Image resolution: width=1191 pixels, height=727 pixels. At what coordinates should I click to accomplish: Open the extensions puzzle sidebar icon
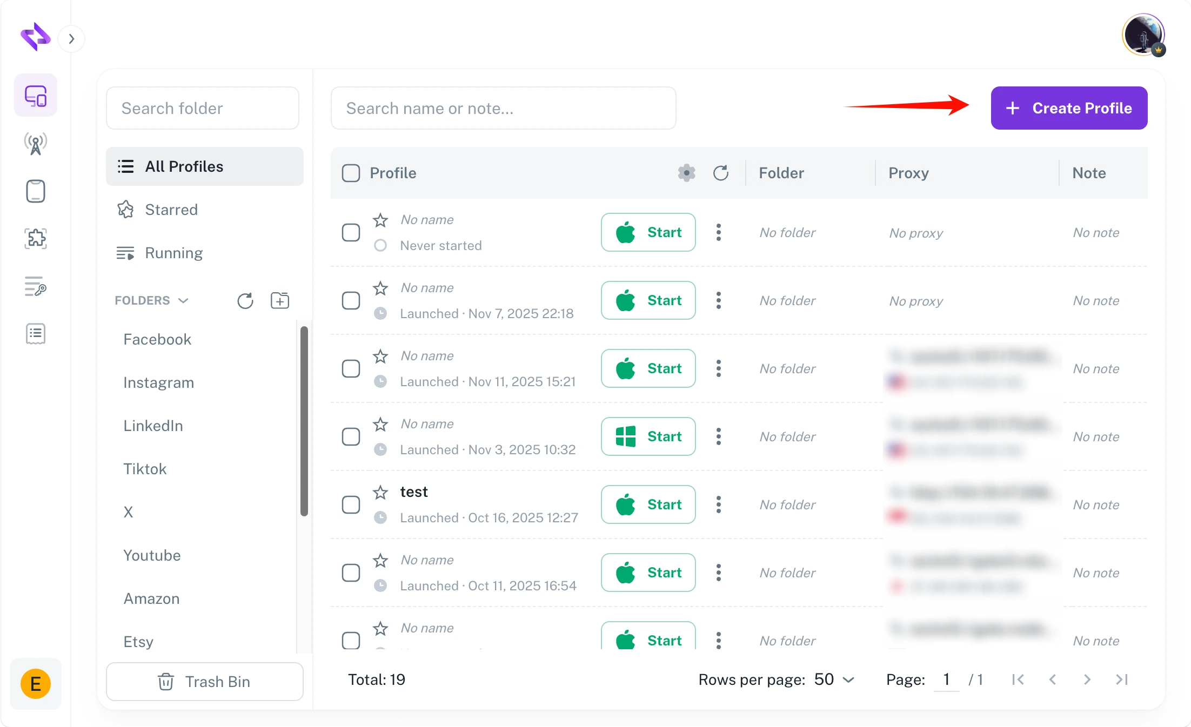[x=36, y=238]
